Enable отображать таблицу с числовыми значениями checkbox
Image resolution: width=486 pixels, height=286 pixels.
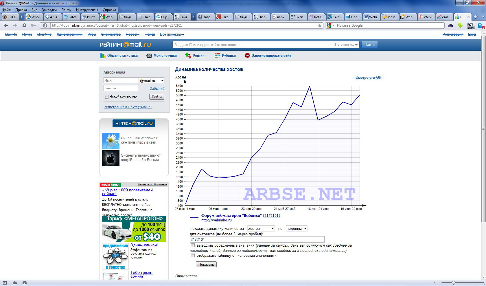pos(193,256)
